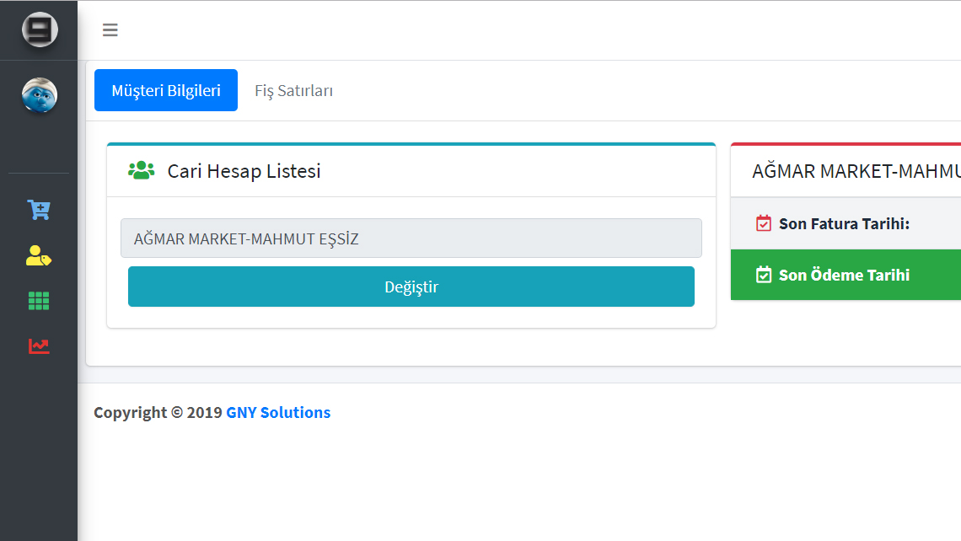Open the GNY Solutions footer link
Viewport: 961px width, 541px height.
[x=278, y=412]
